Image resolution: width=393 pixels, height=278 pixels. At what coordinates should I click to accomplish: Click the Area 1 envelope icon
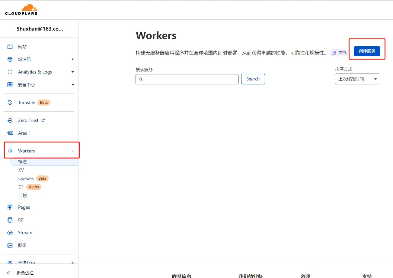coord(10,133)
